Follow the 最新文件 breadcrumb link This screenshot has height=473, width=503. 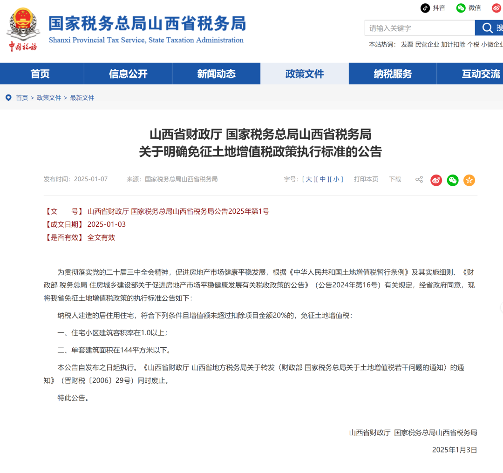(x=82, y=98)
